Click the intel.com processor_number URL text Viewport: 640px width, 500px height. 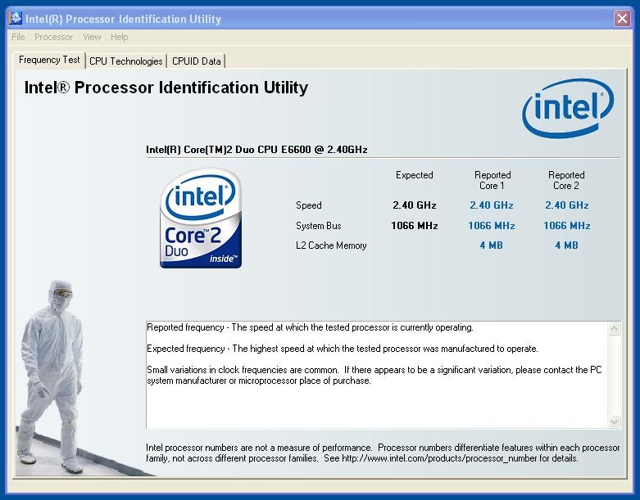click(439, 458)
